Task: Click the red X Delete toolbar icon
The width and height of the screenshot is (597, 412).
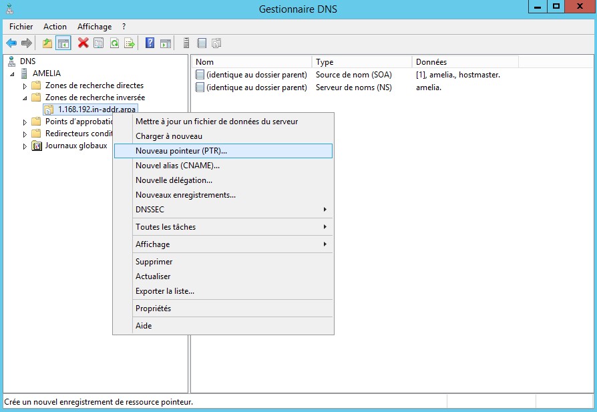Action: tap(83, 43)
